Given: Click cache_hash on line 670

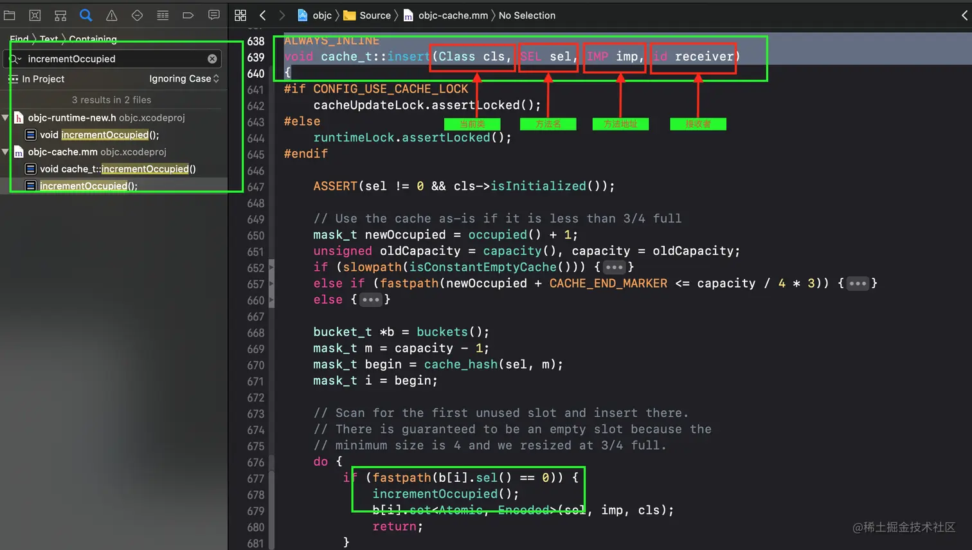Looking at the screenshot, I should (x=461, y=364).
